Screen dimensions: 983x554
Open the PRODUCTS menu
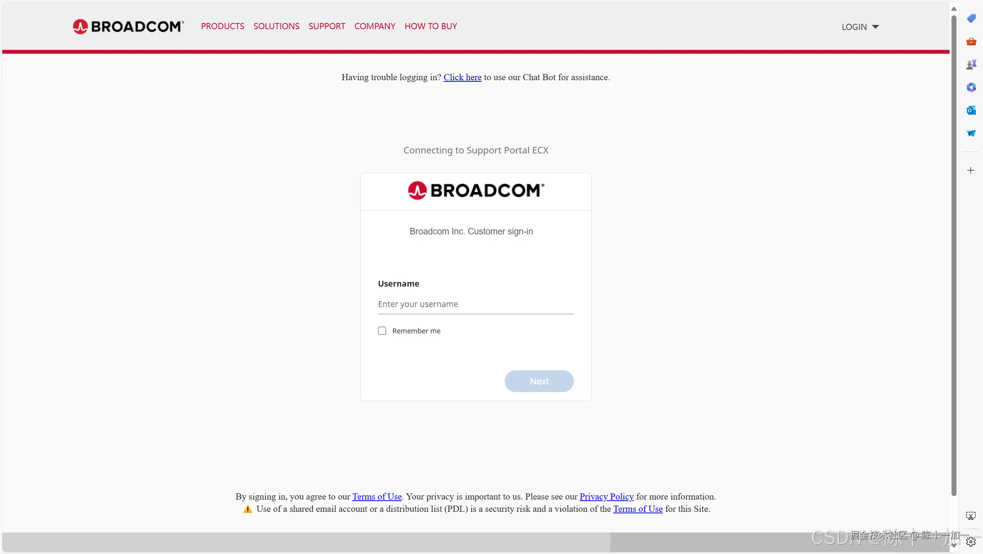(x=222, y=26)
